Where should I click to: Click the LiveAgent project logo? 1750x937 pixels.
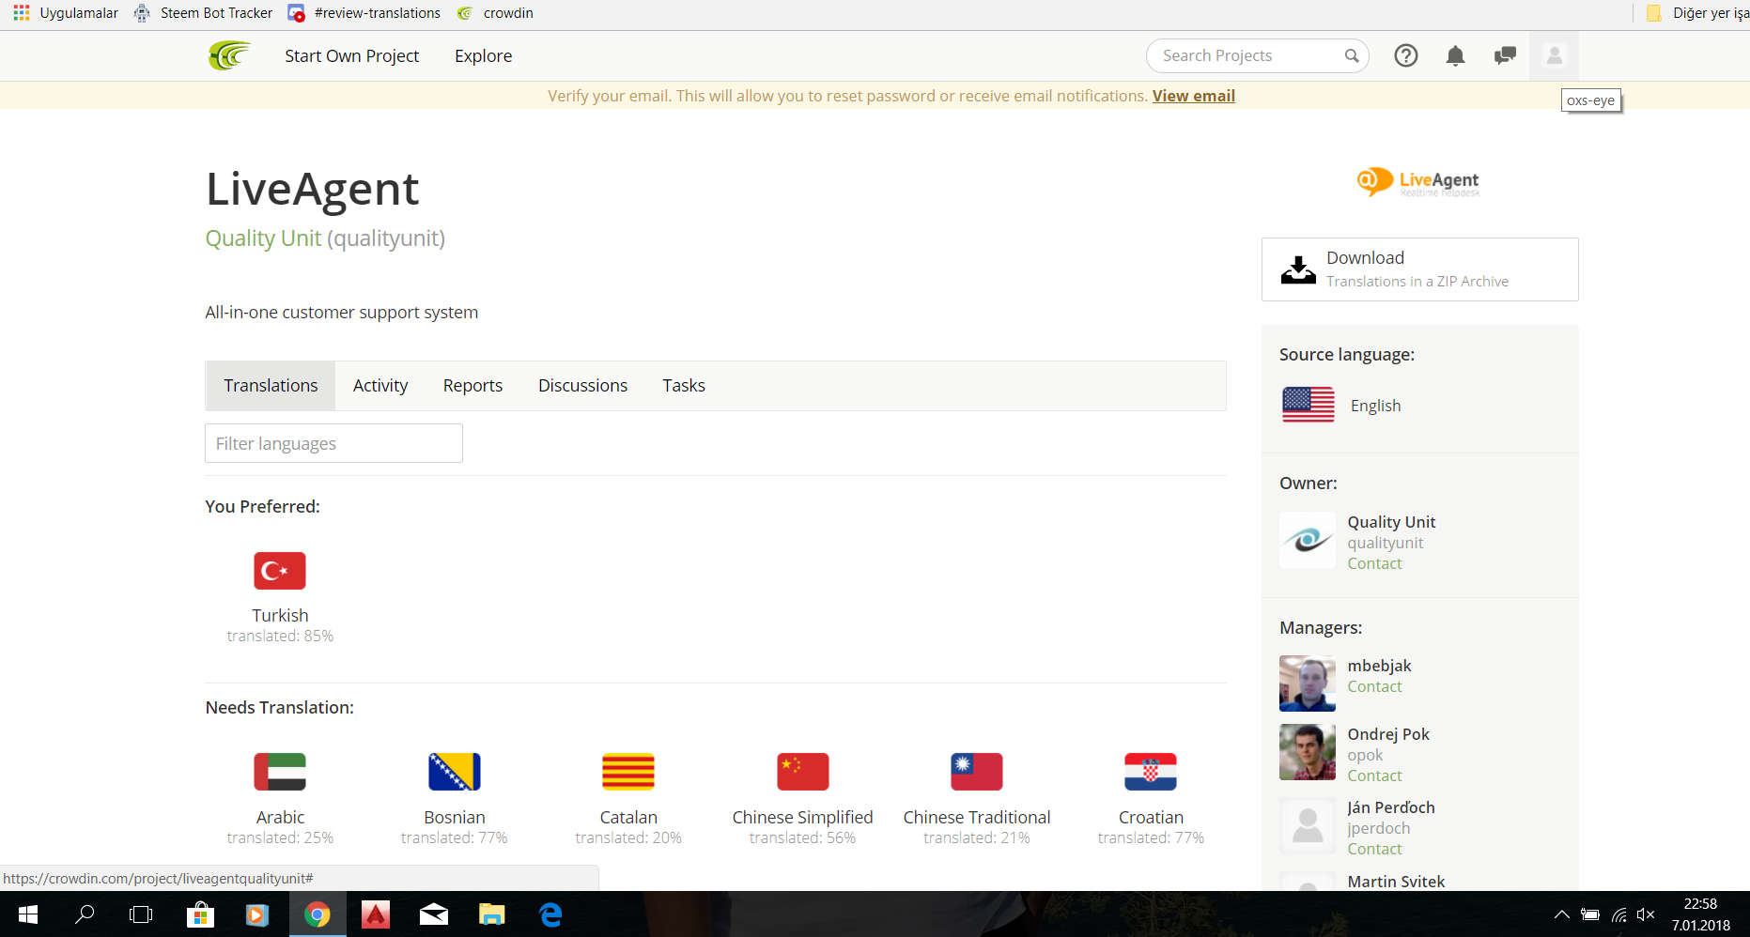click(x=1418, y=180)
